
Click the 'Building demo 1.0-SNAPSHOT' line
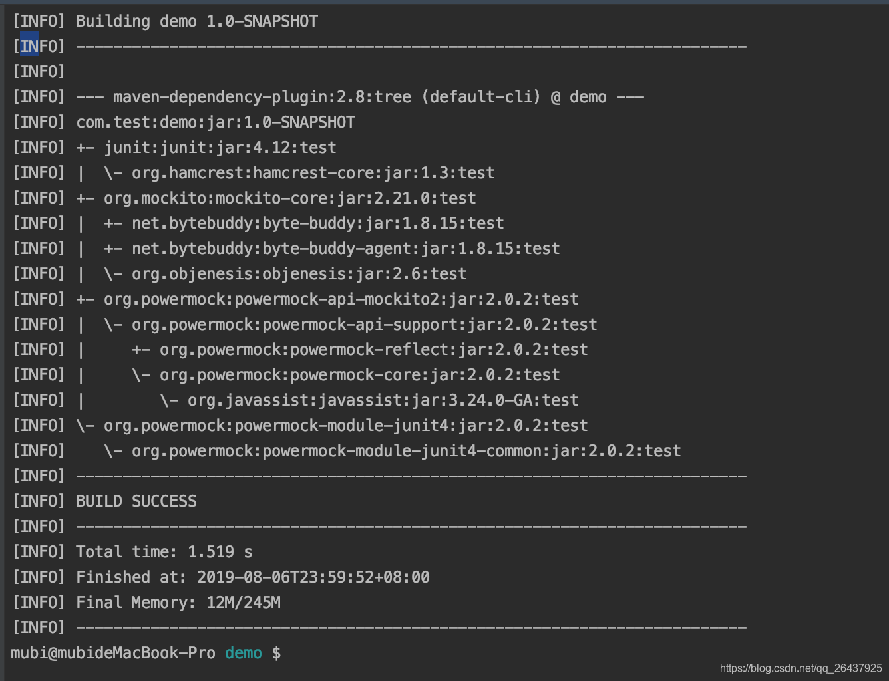[197, 21]
